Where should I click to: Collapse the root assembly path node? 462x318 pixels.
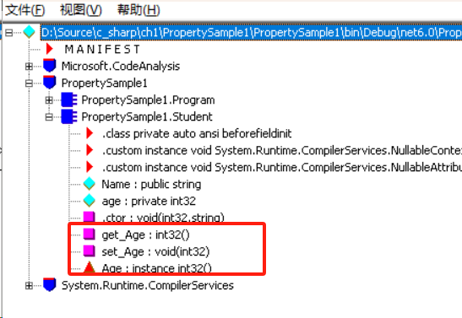[x=8, y=32]
